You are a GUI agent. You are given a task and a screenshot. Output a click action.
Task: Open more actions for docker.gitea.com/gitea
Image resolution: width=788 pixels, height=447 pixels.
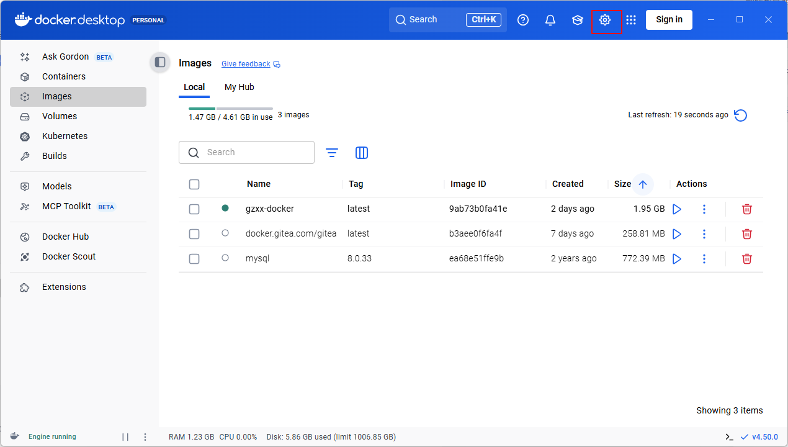704,234
